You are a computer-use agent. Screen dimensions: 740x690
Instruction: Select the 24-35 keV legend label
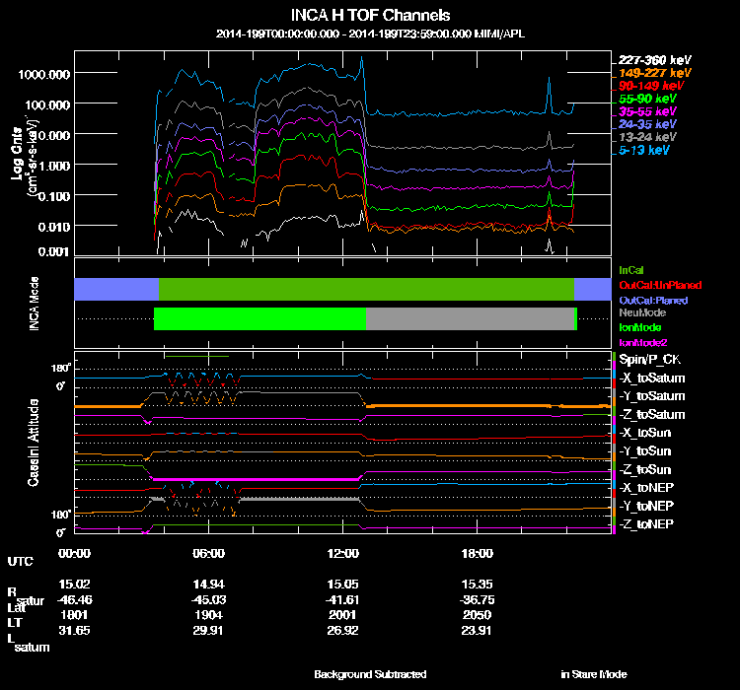coord(647,124)
